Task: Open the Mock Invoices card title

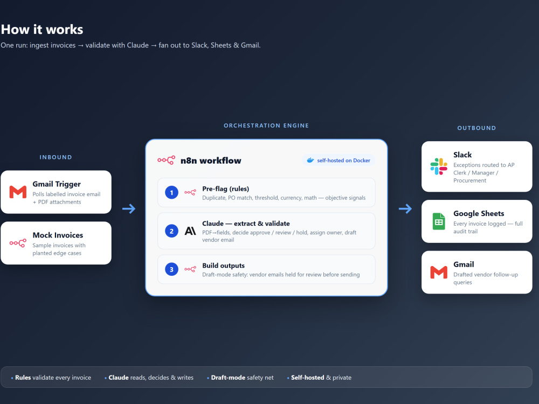Action: pyautogui.click(x=58, y=235)
